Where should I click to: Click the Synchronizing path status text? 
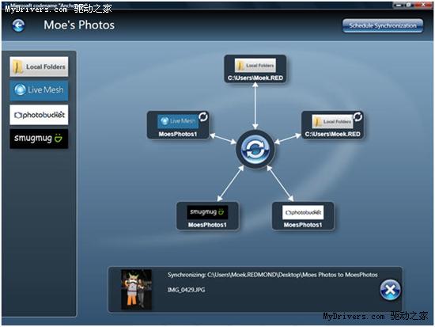[272, 275]
